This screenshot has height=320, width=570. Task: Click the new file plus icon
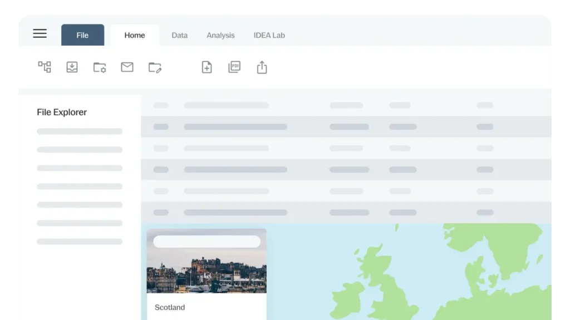click(x=207, y=67)
